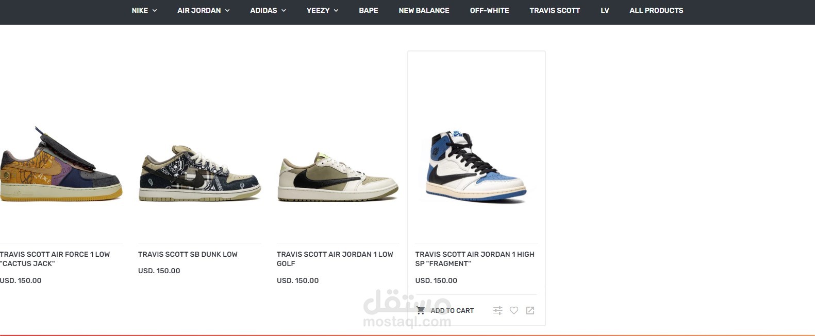The height and width of the screenshot is (336, 815).
Task: Open the TRAVIS SCOTT category
Action: coord(555,10)
